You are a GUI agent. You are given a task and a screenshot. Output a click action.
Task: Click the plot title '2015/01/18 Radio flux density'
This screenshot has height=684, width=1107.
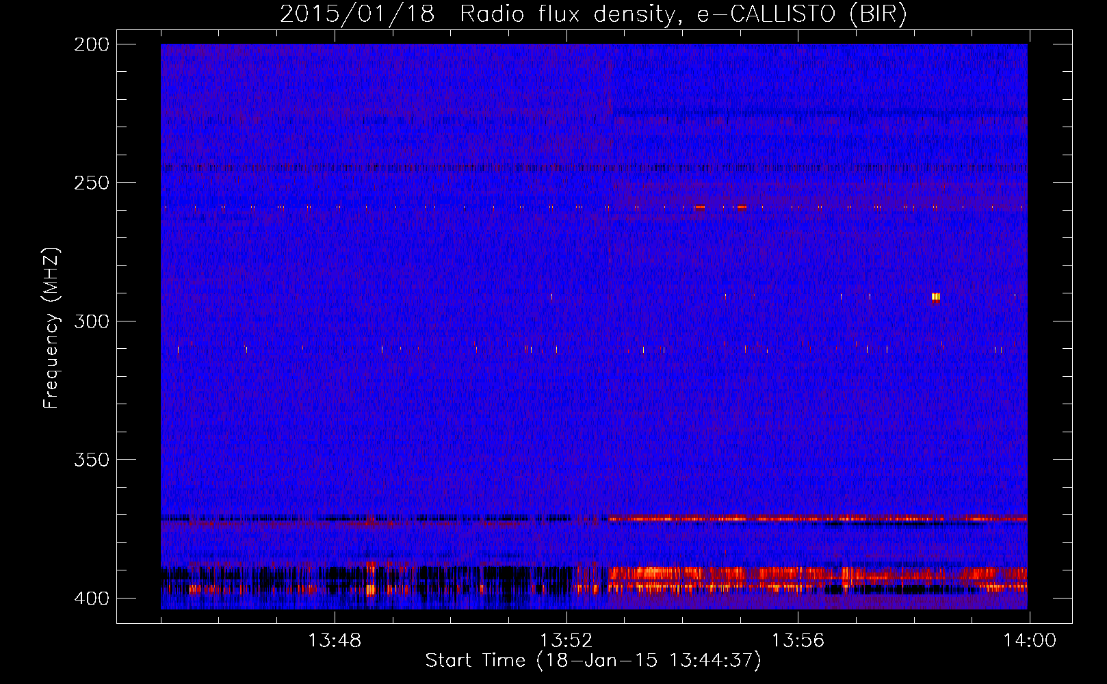[x=593, y=14]
